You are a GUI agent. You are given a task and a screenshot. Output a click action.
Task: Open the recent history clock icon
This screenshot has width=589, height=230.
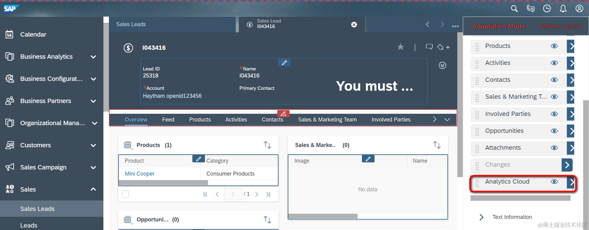coord(547,9)
